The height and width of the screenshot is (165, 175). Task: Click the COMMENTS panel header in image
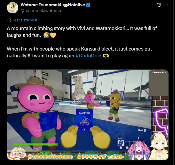pyautogui.click(x=159, y=73)
